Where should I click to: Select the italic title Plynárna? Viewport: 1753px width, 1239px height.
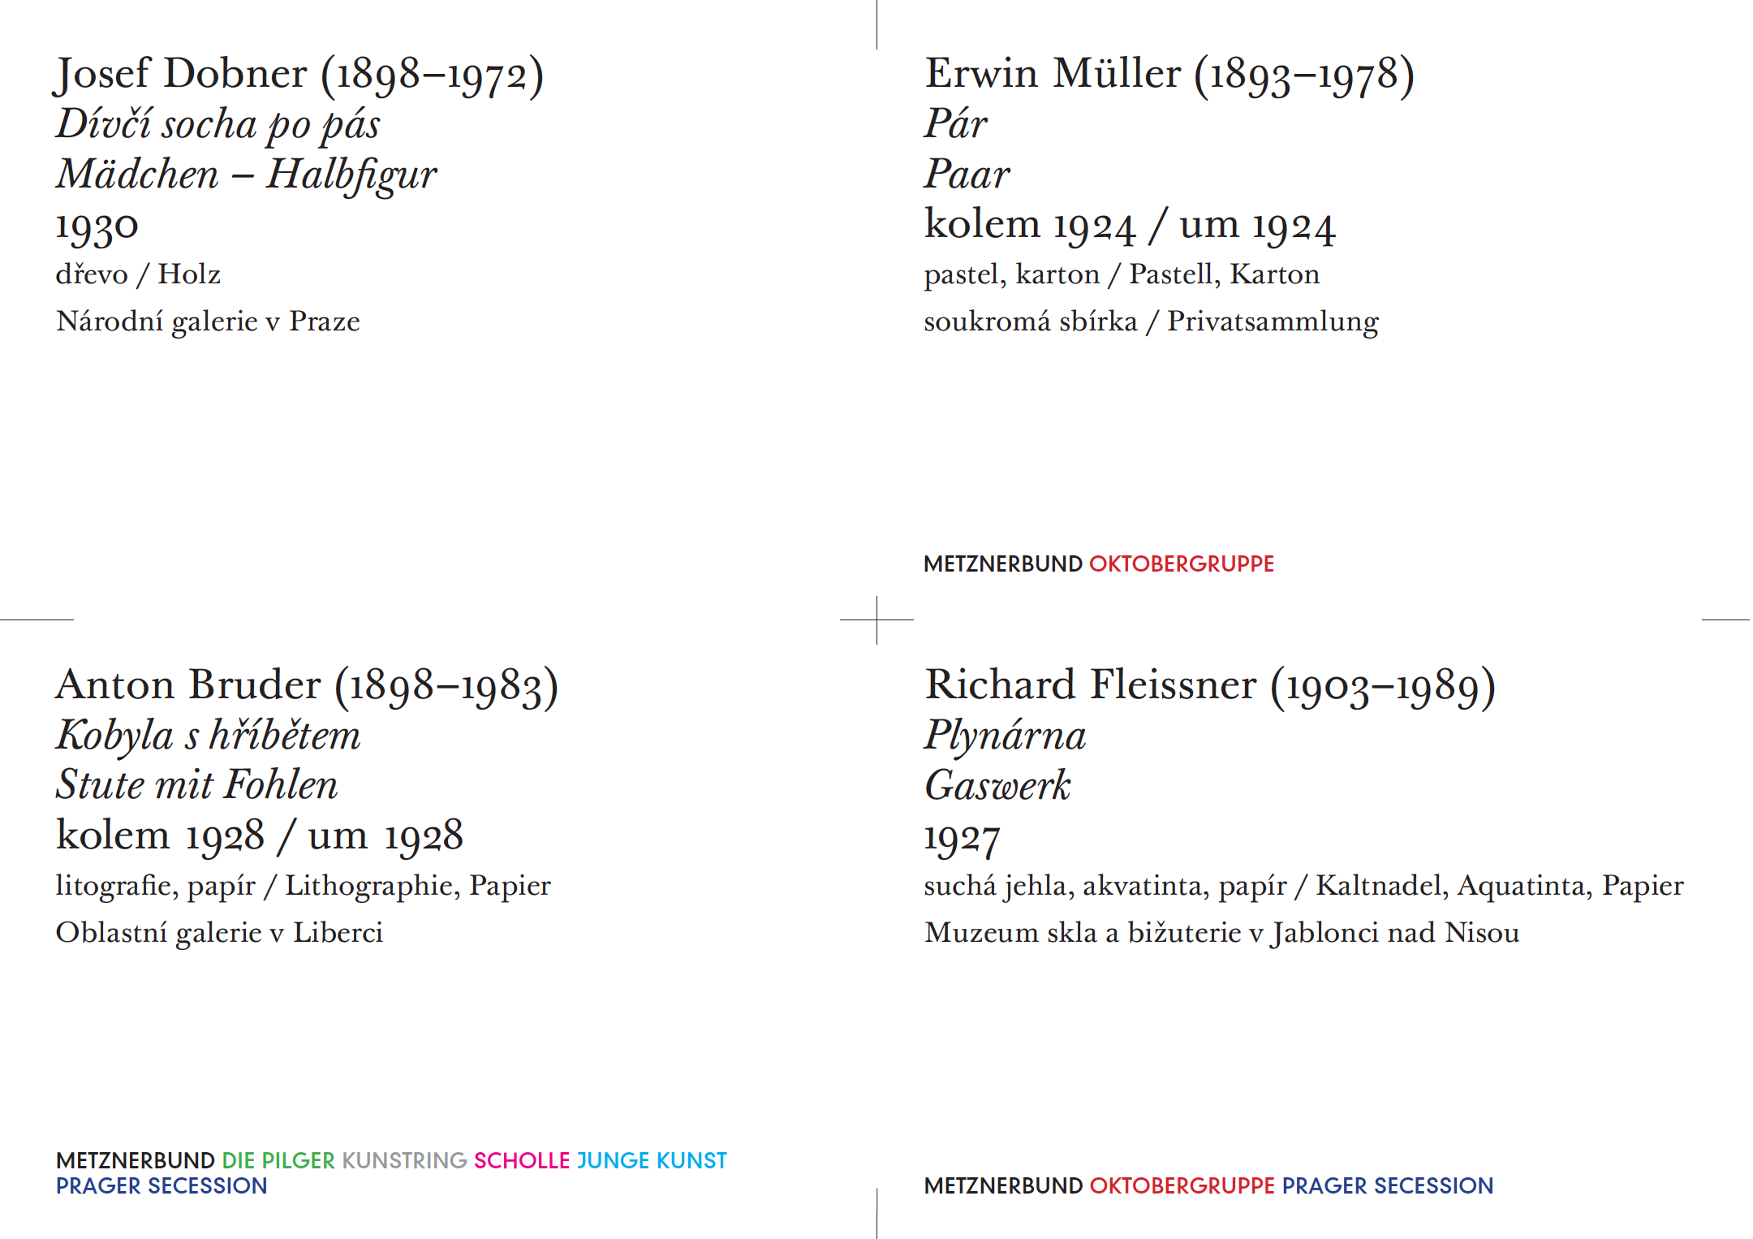click(x=1005, y=736)
